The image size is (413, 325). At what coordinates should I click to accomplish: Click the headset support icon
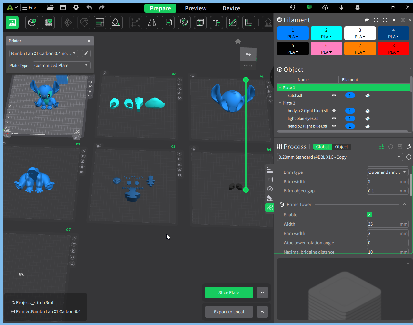[x=293, y=7]
